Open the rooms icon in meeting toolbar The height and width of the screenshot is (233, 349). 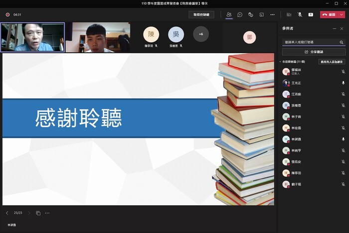point(261,14)
